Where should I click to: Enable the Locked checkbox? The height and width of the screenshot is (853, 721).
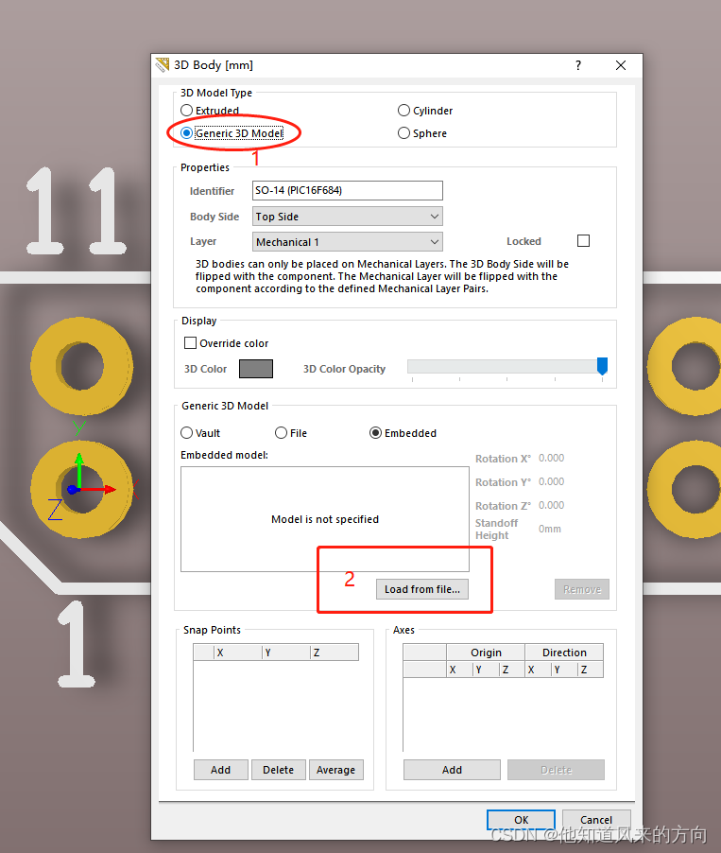(583, 241)
